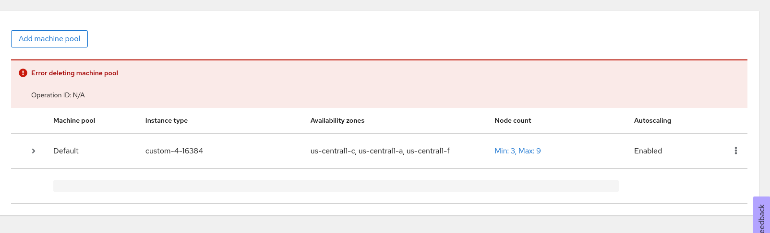Click the Add machine pool button
The height and width of the screenshot is (233, 770).
click(49, 39)
